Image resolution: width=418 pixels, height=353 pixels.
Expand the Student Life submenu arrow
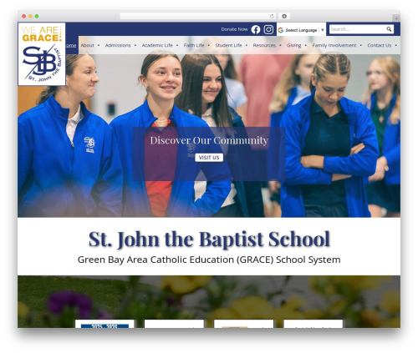pos(247,45)
